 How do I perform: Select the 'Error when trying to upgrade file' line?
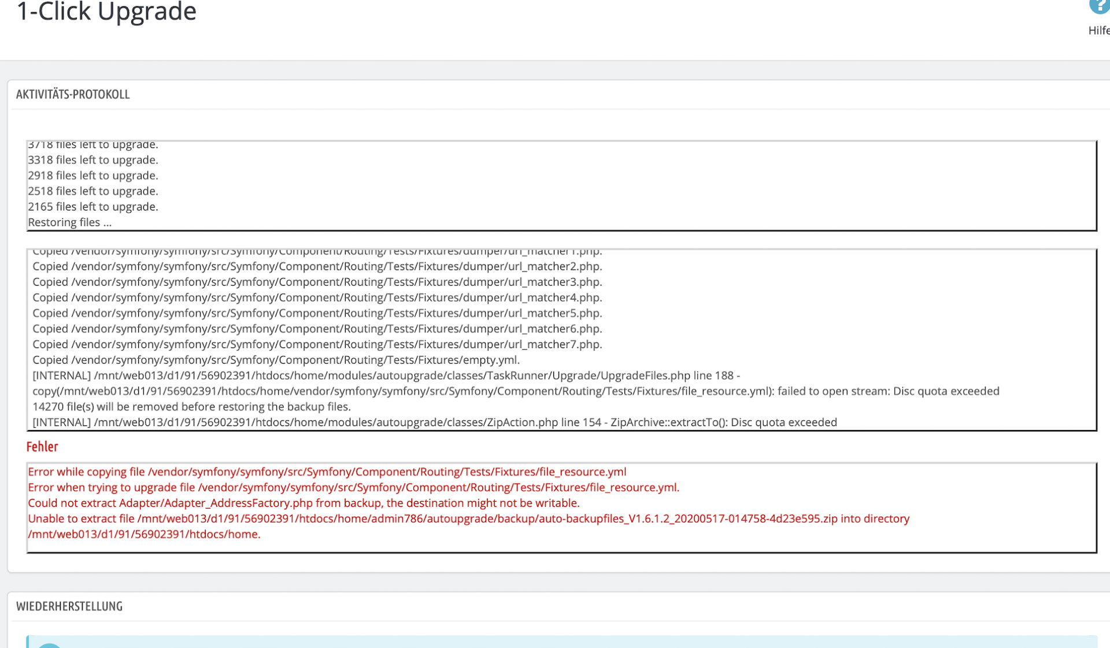(354, 487)
